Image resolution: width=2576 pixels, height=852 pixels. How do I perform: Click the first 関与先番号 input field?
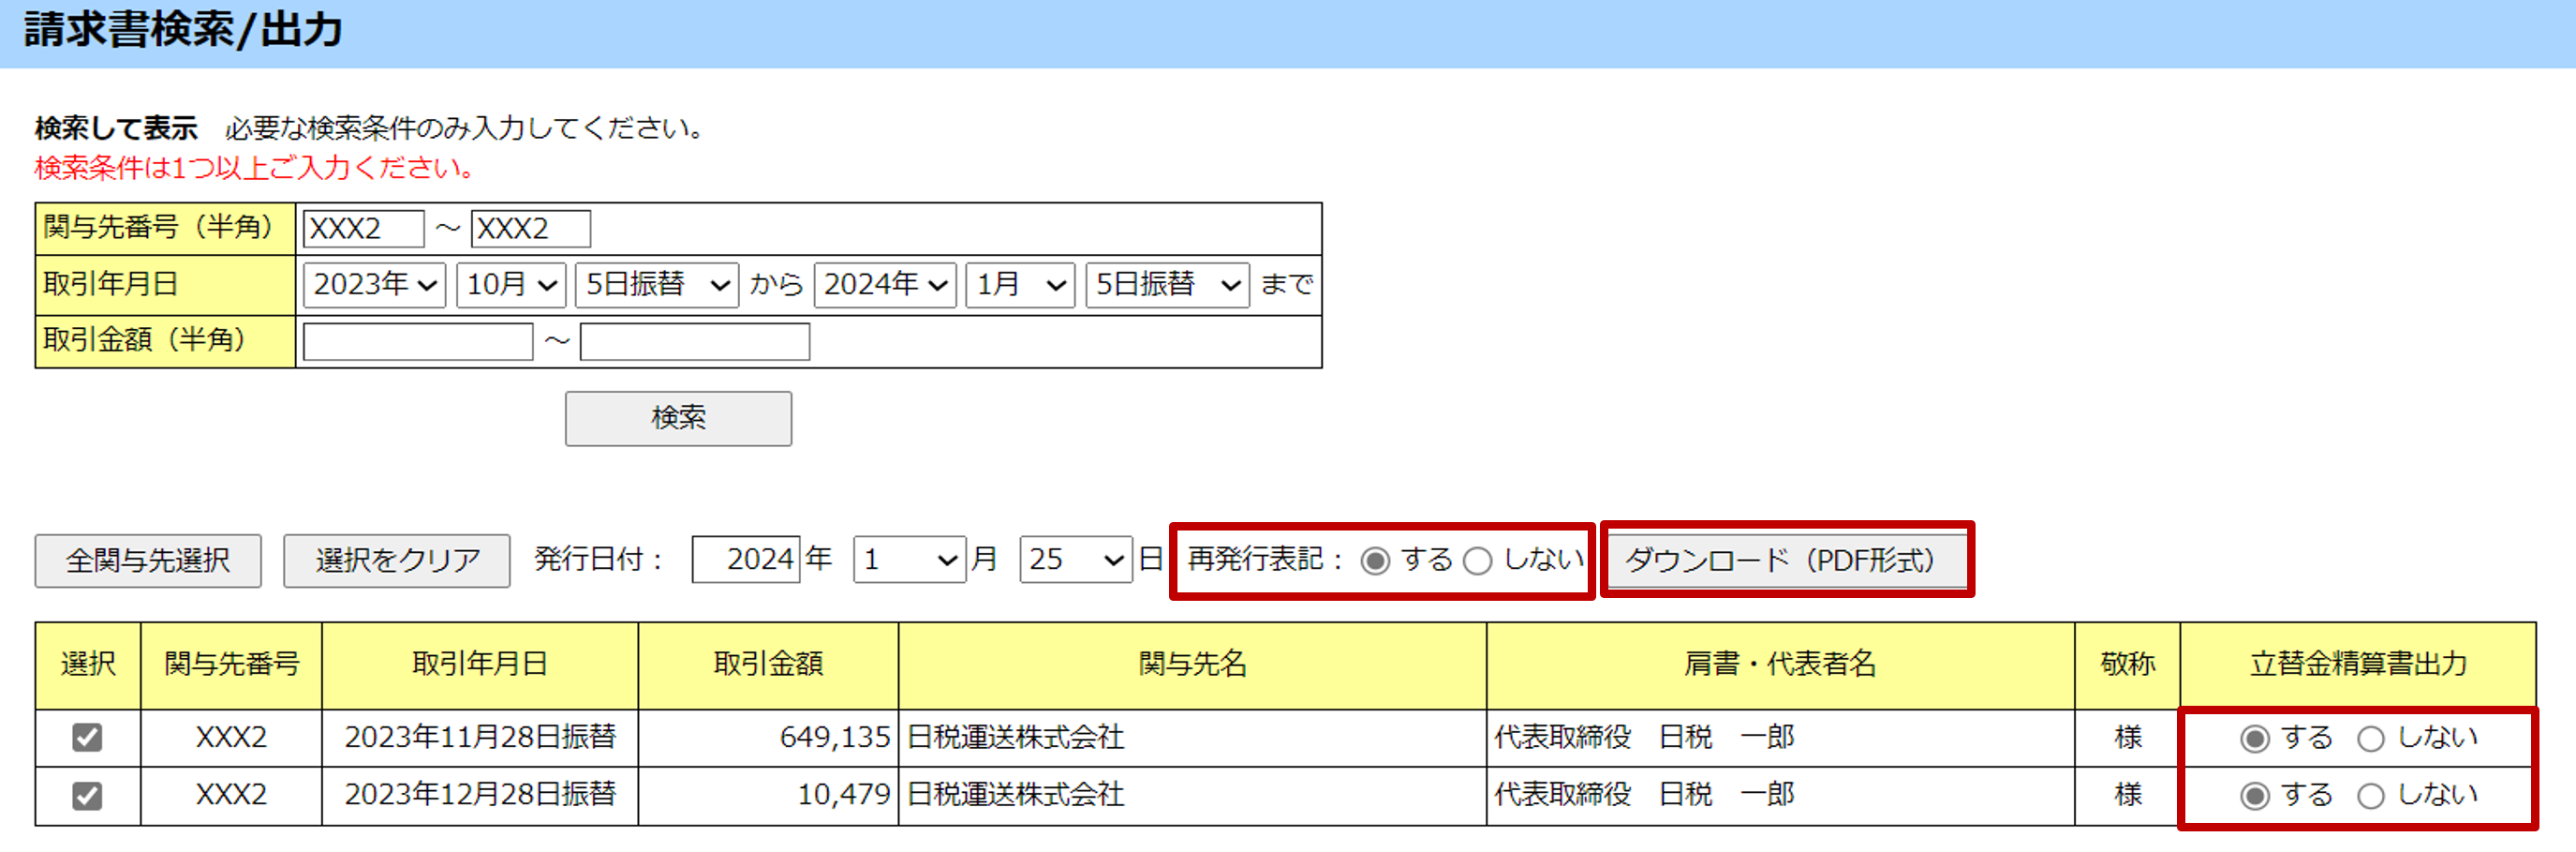(x=363, y=230)
